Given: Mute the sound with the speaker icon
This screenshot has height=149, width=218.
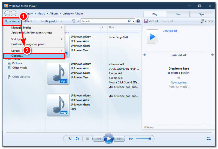Looking at the screenshot, I should point(131,139).
